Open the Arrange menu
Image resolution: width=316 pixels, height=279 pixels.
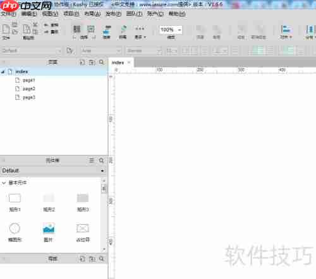92,14
